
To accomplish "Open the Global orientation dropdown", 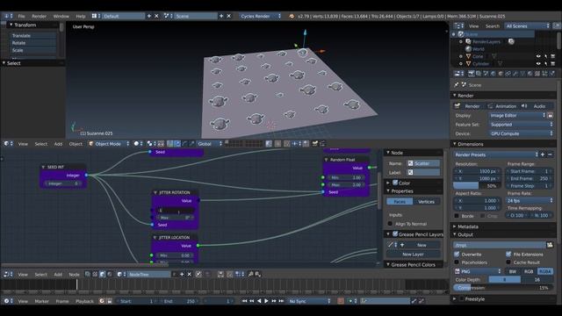I will 209,144.
